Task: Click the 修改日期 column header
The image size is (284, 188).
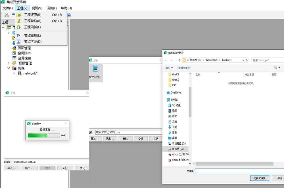Action: click(249, 75)
